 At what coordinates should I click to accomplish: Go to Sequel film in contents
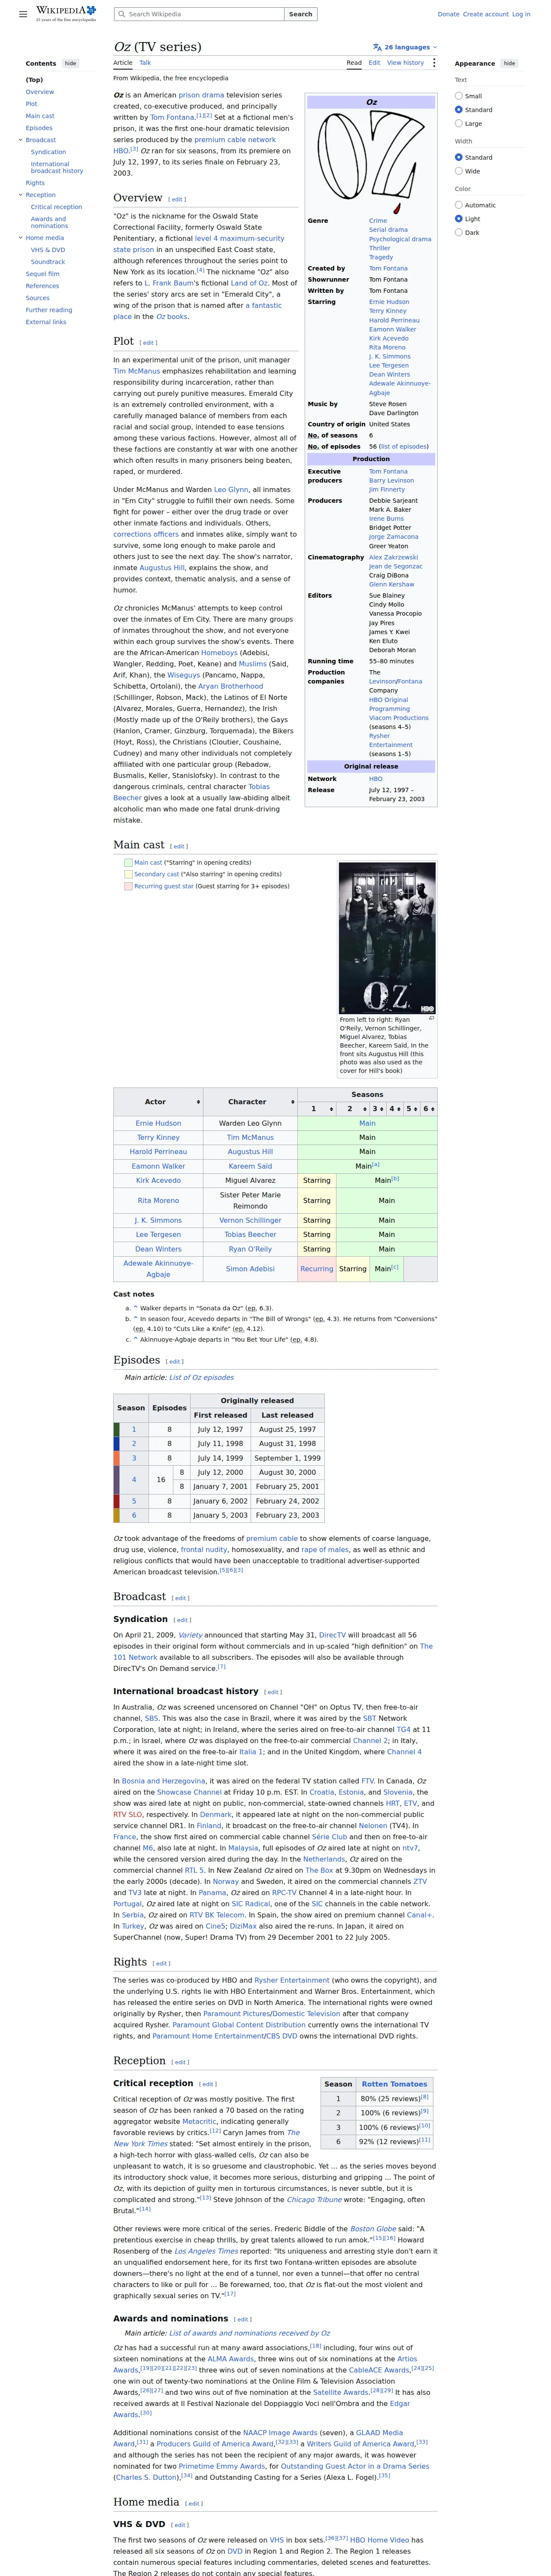(43, 274)
